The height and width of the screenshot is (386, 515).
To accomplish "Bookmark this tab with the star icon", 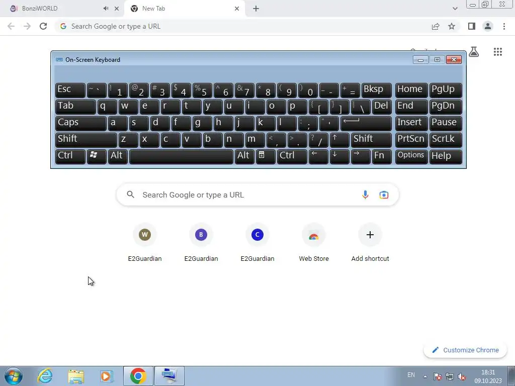I will coord(452,26).
